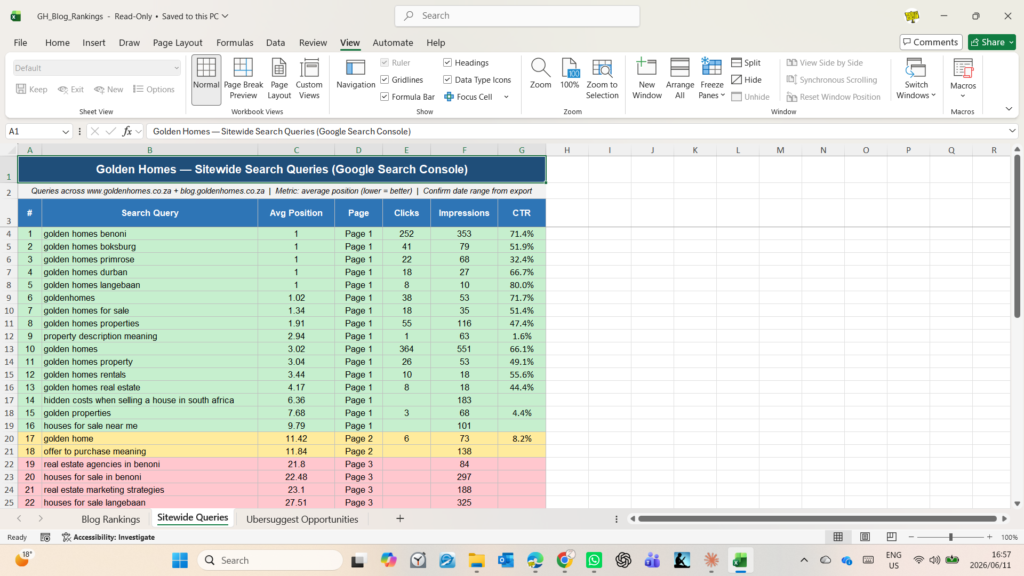Select the cell 'houses for sale langebaan'
1024x576 pixels.
pos(150,502)
